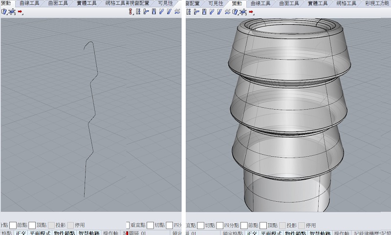Select Smooth tool in right window toolbar

[x=227, y=12]
